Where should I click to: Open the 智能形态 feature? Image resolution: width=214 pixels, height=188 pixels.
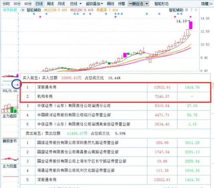pyautogui.click(x=161, y=3)
